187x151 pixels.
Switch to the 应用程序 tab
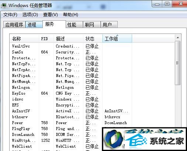pos(14,25)
